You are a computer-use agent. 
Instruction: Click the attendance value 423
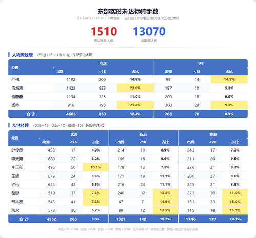click(51, 150)
